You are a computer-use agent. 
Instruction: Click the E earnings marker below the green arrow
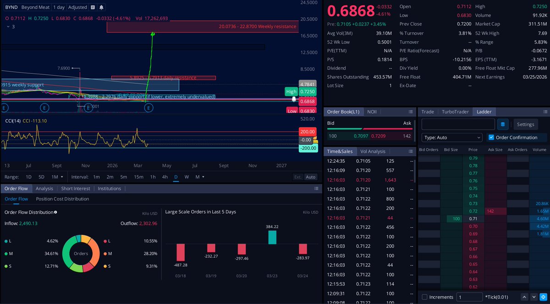click(x=148, y=108)
